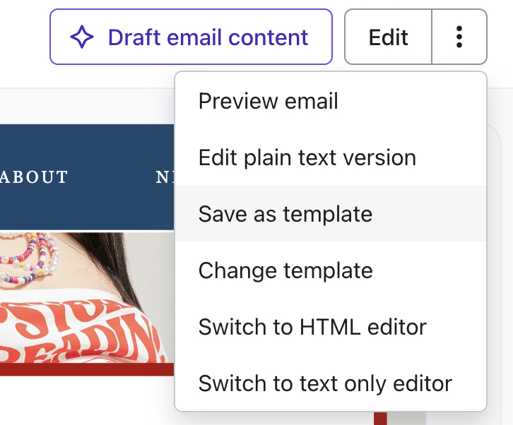Choose Edit plain text version
The height and width of the screenshot is (425, 513).
[307, 157]
